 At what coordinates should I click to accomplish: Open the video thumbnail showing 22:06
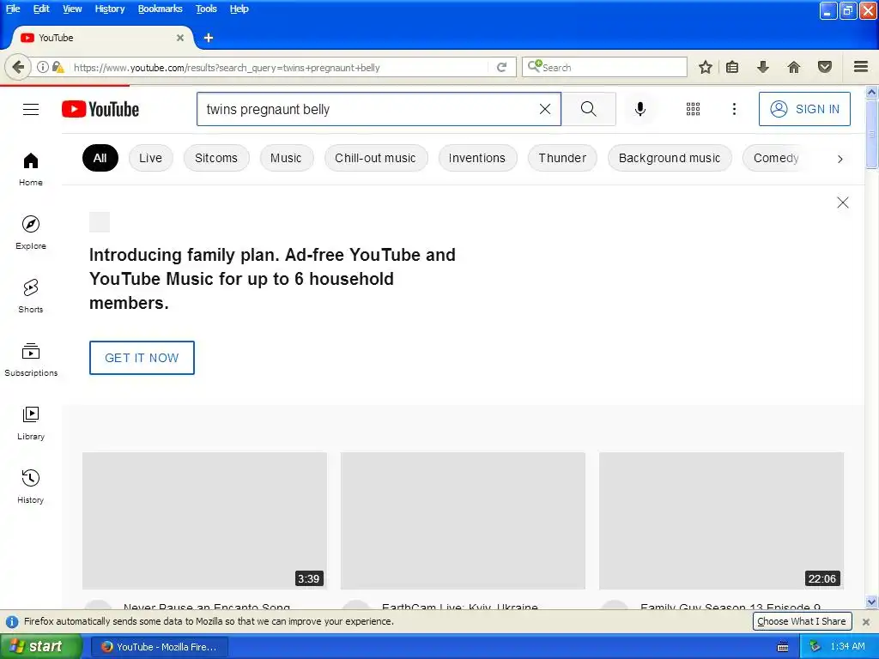click(x=721, y=521)
